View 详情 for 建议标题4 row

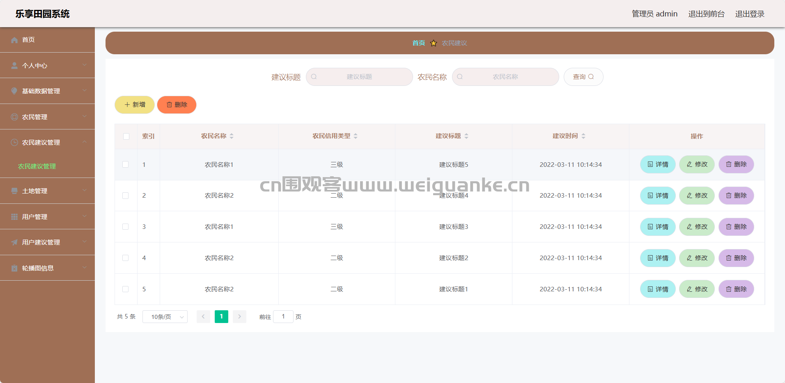[x=658, y=196]
